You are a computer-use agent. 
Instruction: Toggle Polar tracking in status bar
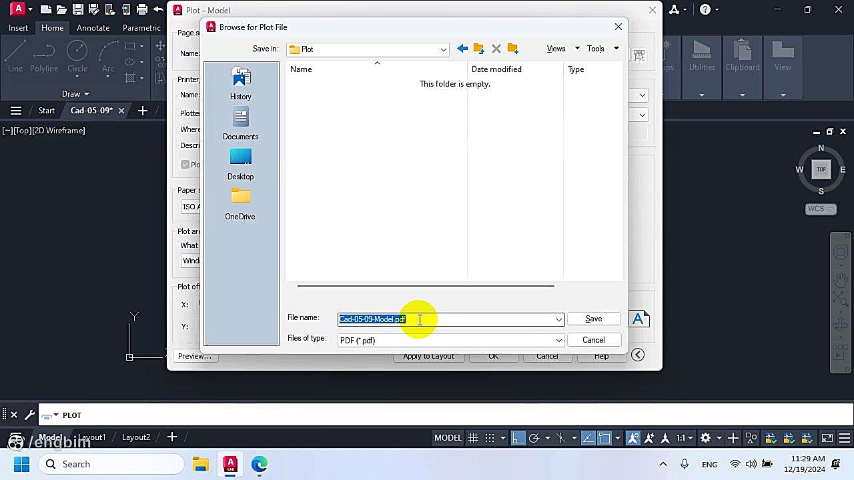tap(534, 438)
